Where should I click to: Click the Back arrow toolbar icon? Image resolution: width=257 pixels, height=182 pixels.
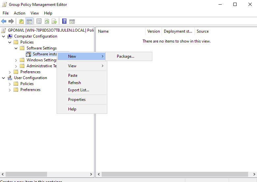point(4,21)
